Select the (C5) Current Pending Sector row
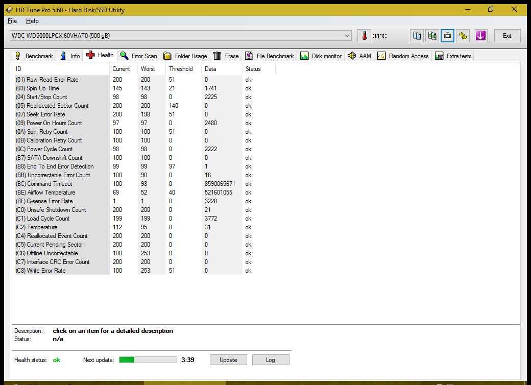 145,245
